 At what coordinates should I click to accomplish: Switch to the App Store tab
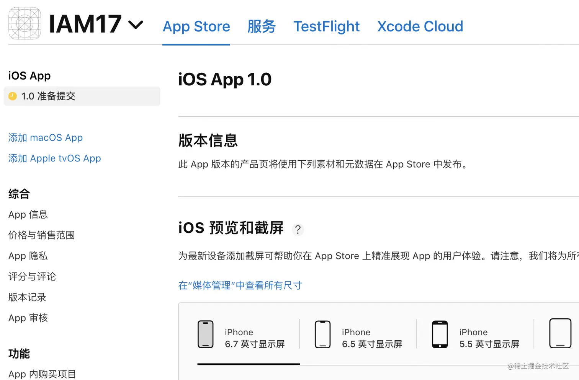(x=196, y=26)
